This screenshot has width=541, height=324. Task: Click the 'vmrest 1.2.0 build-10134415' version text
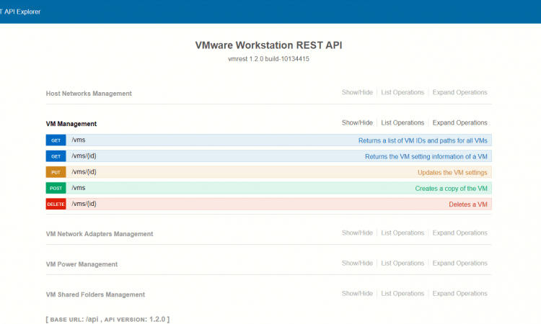pos(268,59)
